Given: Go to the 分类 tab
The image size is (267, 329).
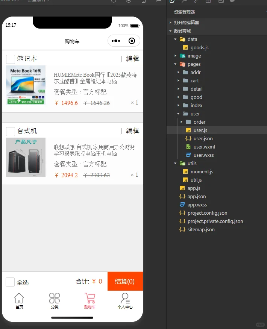Looking at the screenshot, I should pyautogui.click(x=55, y=301).
